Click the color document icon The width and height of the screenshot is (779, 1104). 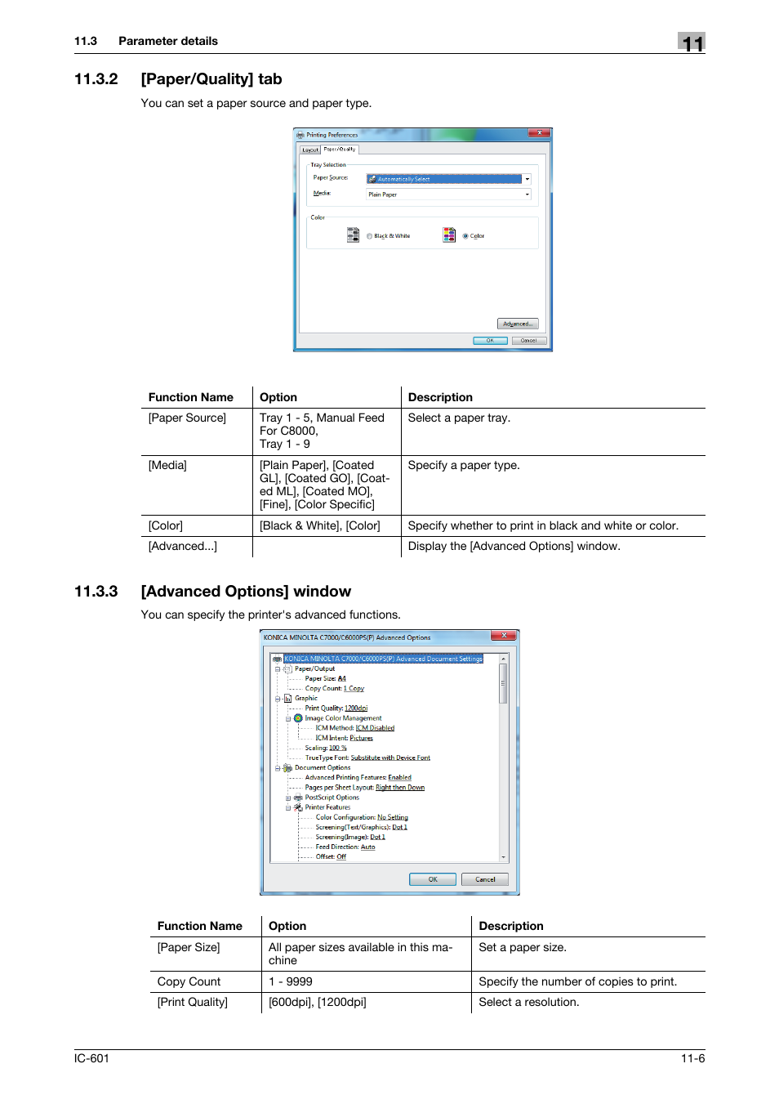point(449,235)
